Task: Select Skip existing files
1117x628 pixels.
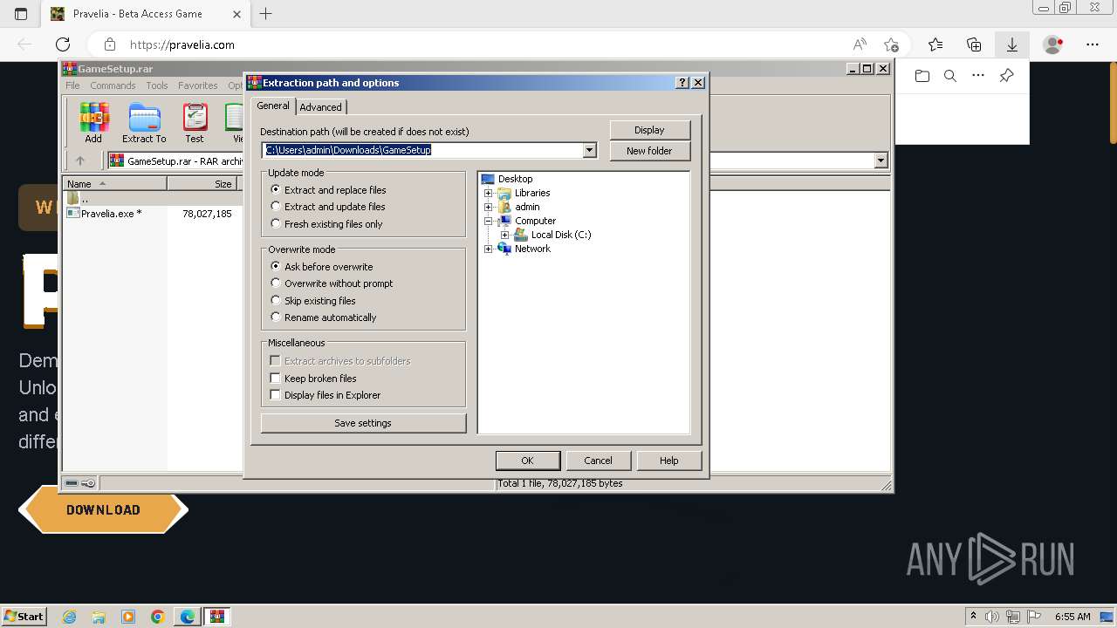Action: (x=314, y=301)
